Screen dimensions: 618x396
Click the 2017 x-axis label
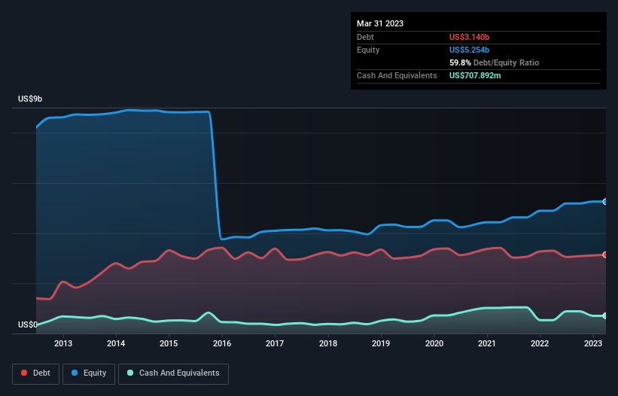(x=275, y=343)
